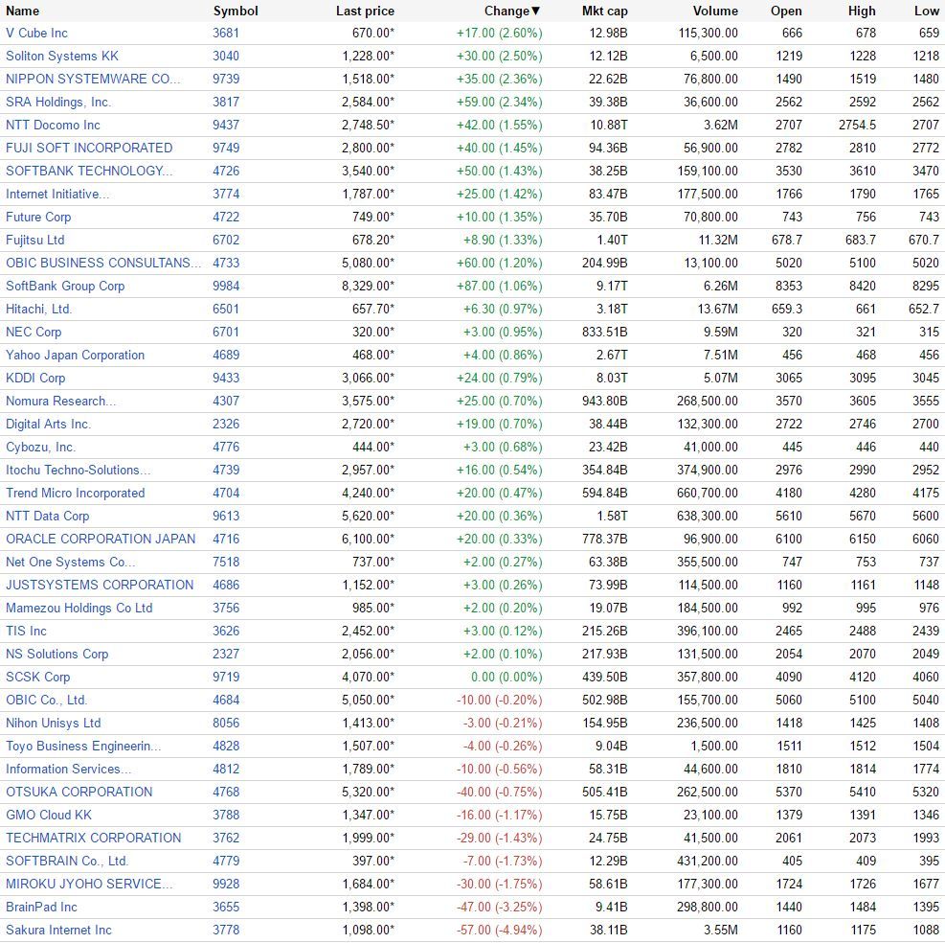945x943 pixels.
Task: Open NTT Docomo Inc link
Action: [x=53, y=125]
